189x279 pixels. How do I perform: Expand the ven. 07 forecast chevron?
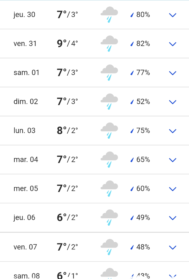click(173, 248)
